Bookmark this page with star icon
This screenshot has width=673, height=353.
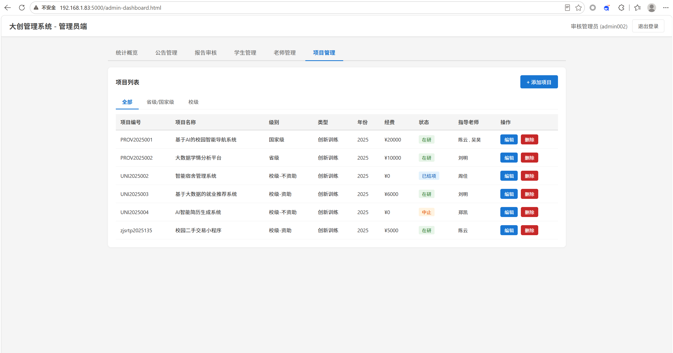pyautogui.click(x=579, y=8)
